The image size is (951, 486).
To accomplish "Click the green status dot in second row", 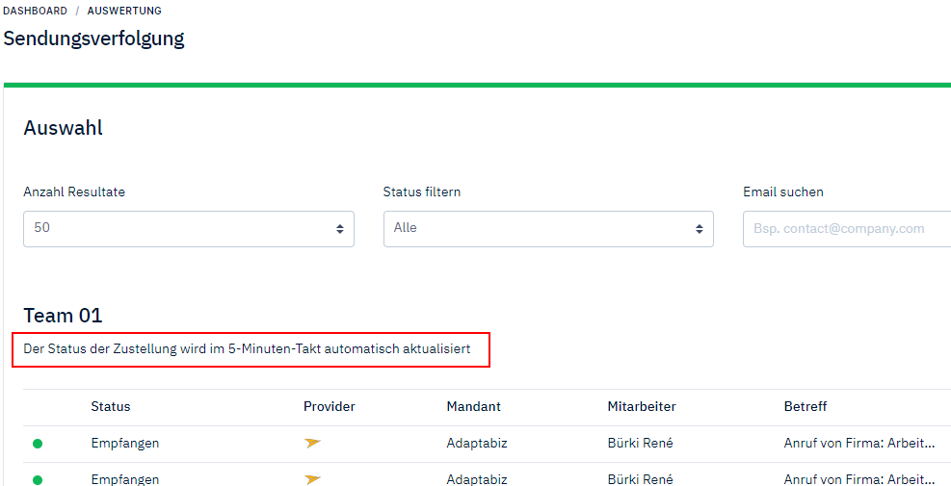I will (x=38, y=479).
